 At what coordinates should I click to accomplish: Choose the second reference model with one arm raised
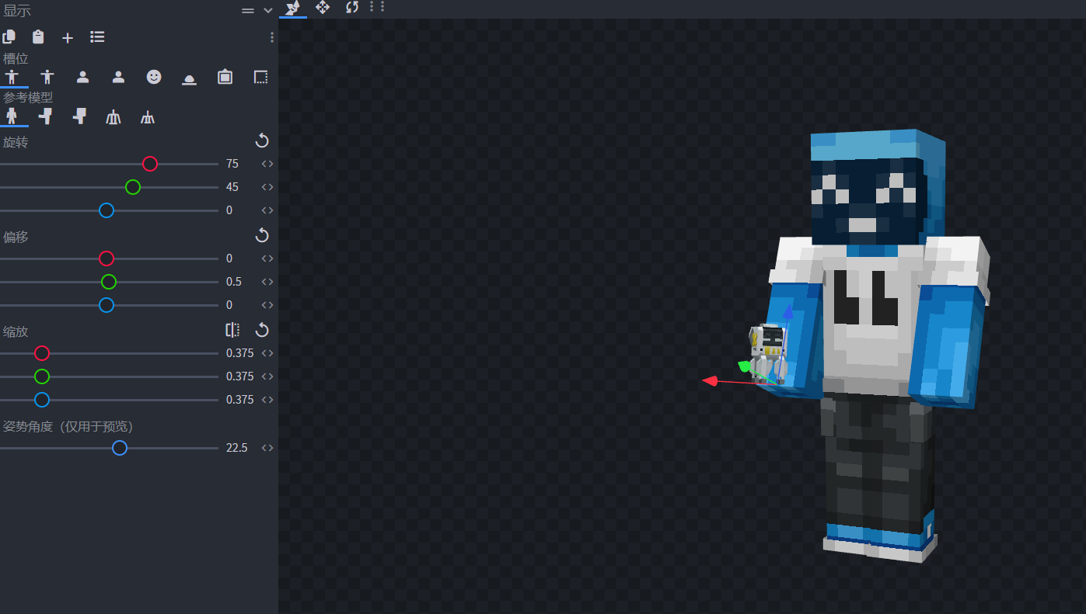(46, 116)
